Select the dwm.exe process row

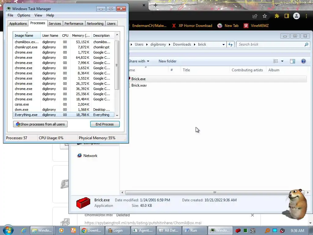click(64, 110)
